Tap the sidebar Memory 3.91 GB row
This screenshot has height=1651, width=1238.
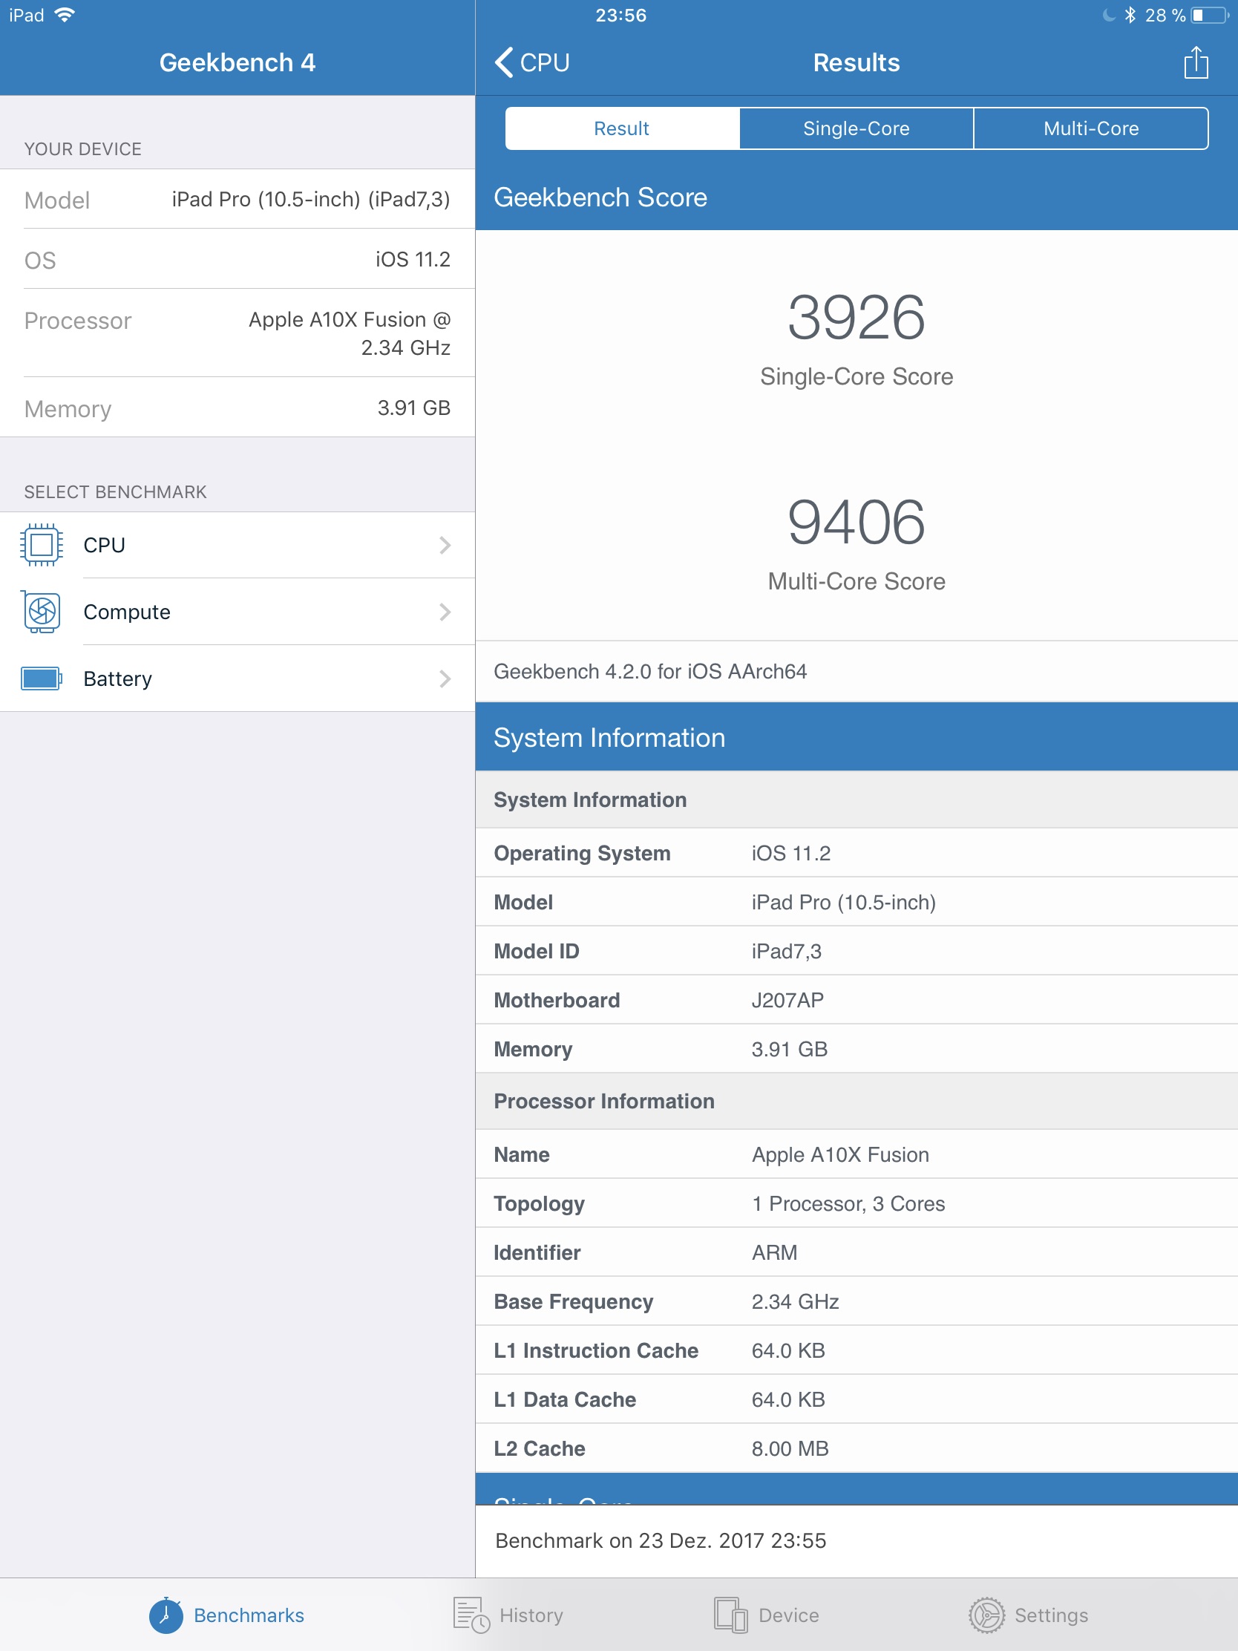pyautogui.click(x=238, y=408)
